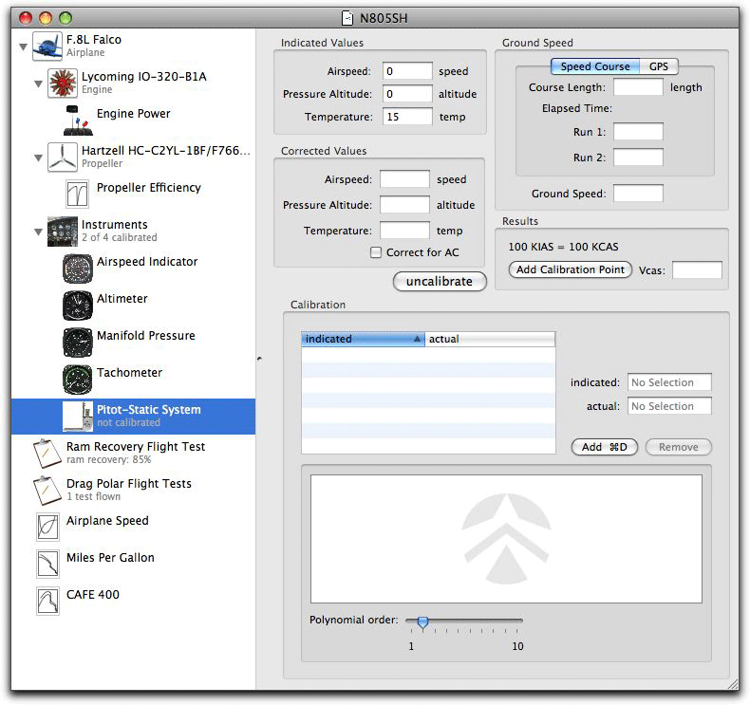This screenshot has width=750, height=705.
Task: Click the calibration actual value field
Action: [669, 406]
